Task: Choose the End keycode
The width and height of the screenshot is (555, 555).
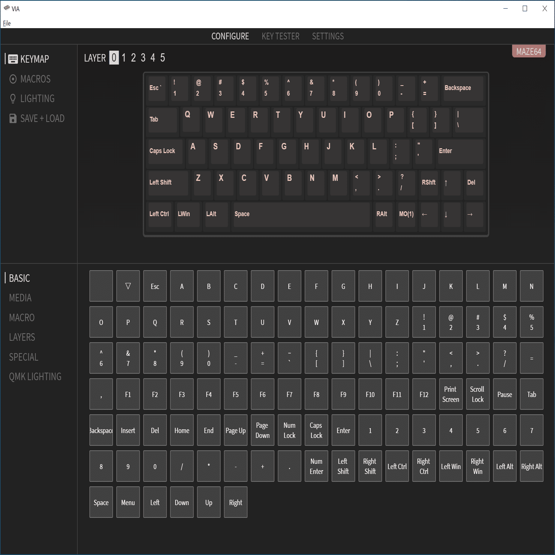Action: [x=209, y=430]
